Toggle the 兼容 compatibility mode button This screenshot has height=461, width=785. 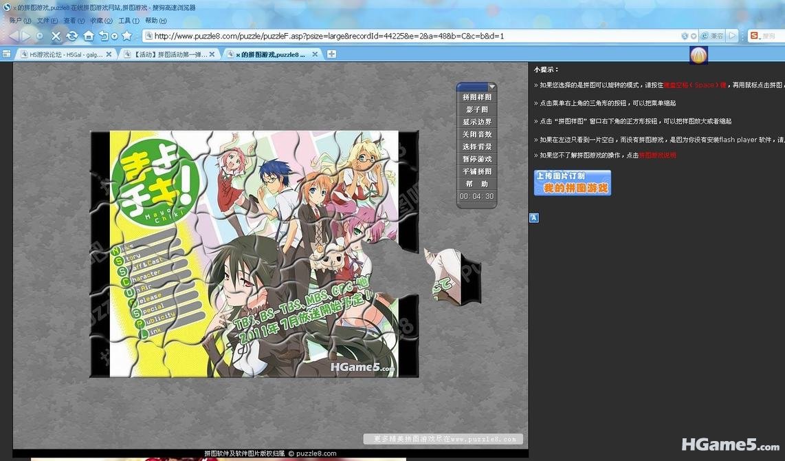click(x=712, y=36)
